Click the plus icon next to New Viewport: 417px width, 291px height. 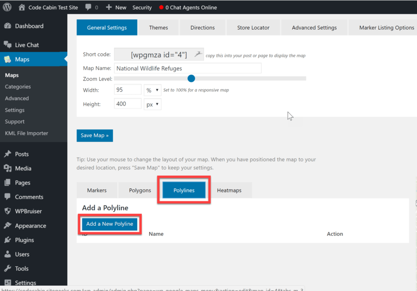click(109, 7)
